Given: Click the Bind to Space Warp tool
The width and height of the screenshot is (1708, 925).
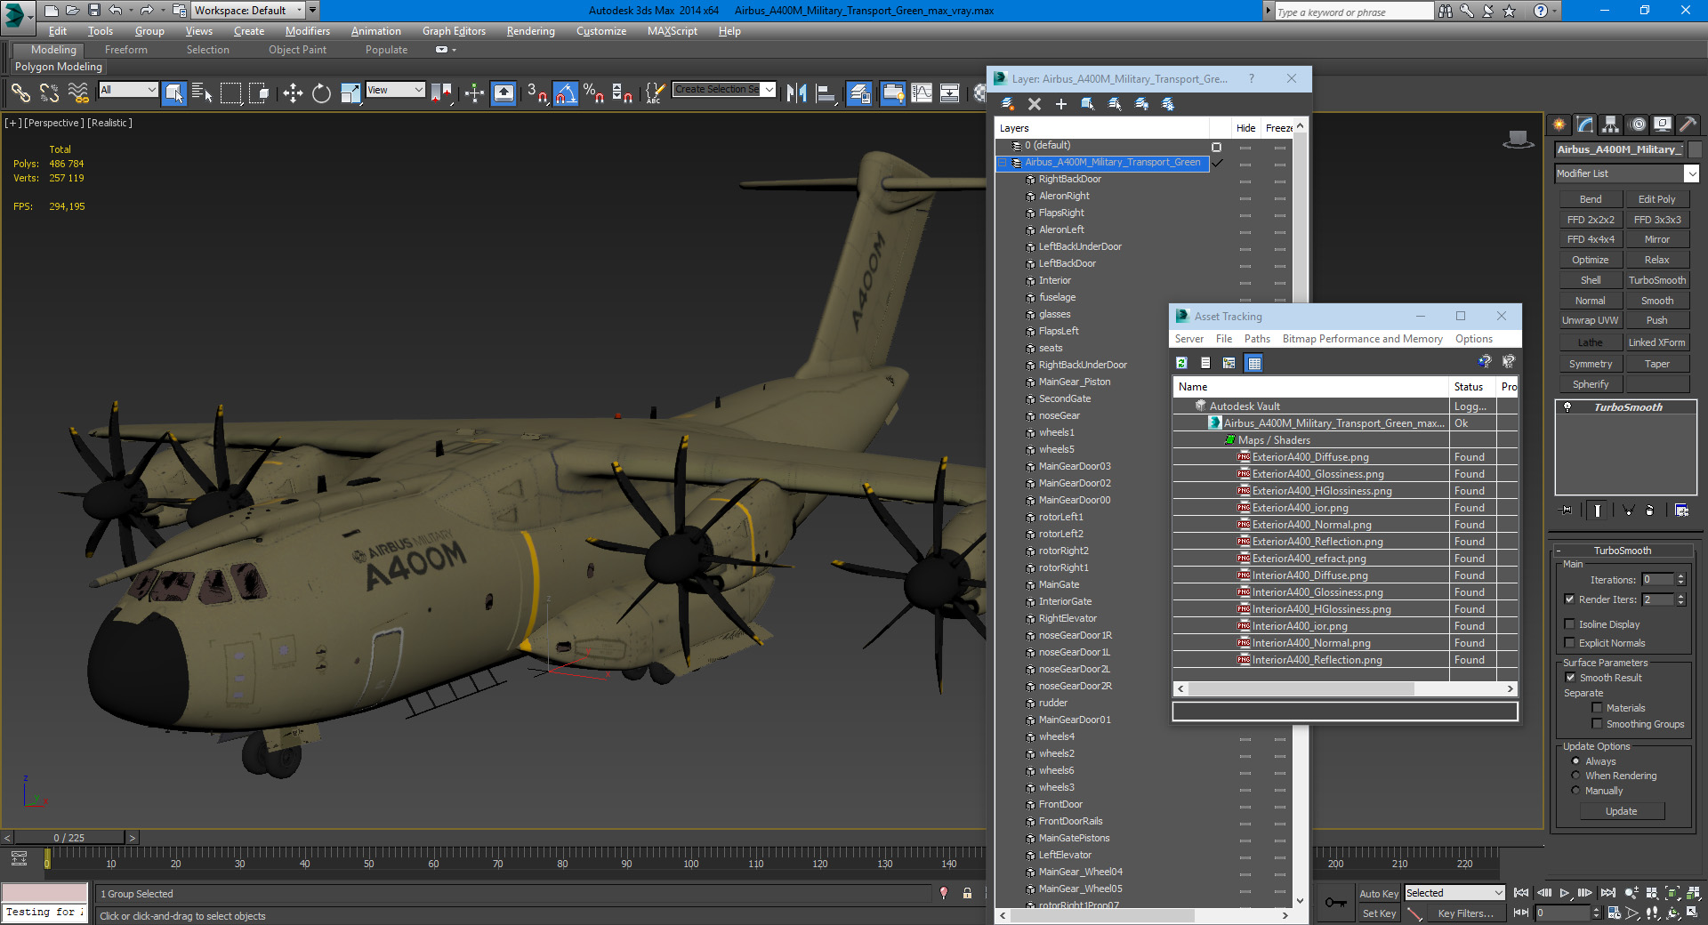Looking at the screenshot, I should 78,92.
